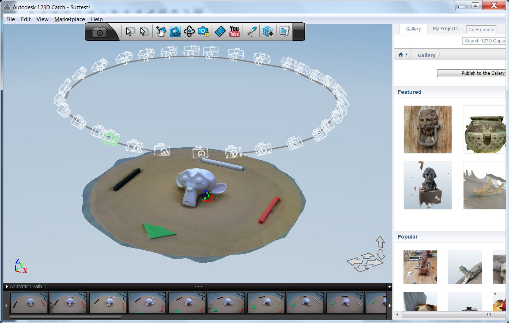Click the left-pointing arrow of the navigation widget
Image resolution: width=509 pixels, height=323 pixels.
(355, 262)
